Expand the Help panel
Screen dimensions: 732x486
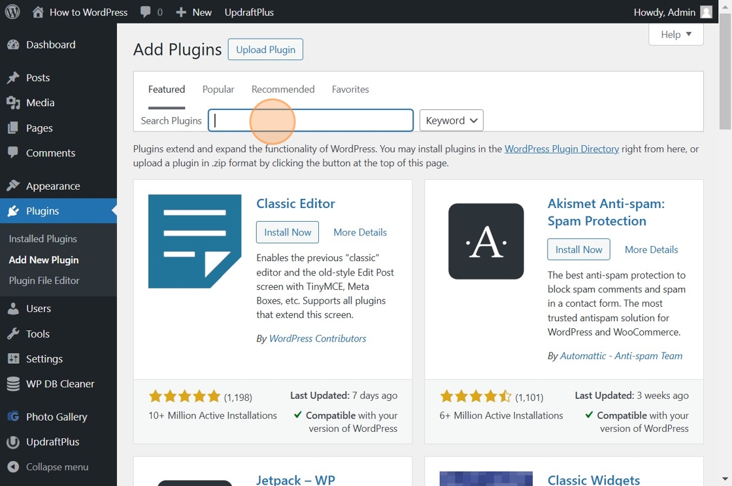[x=676, y=35]
